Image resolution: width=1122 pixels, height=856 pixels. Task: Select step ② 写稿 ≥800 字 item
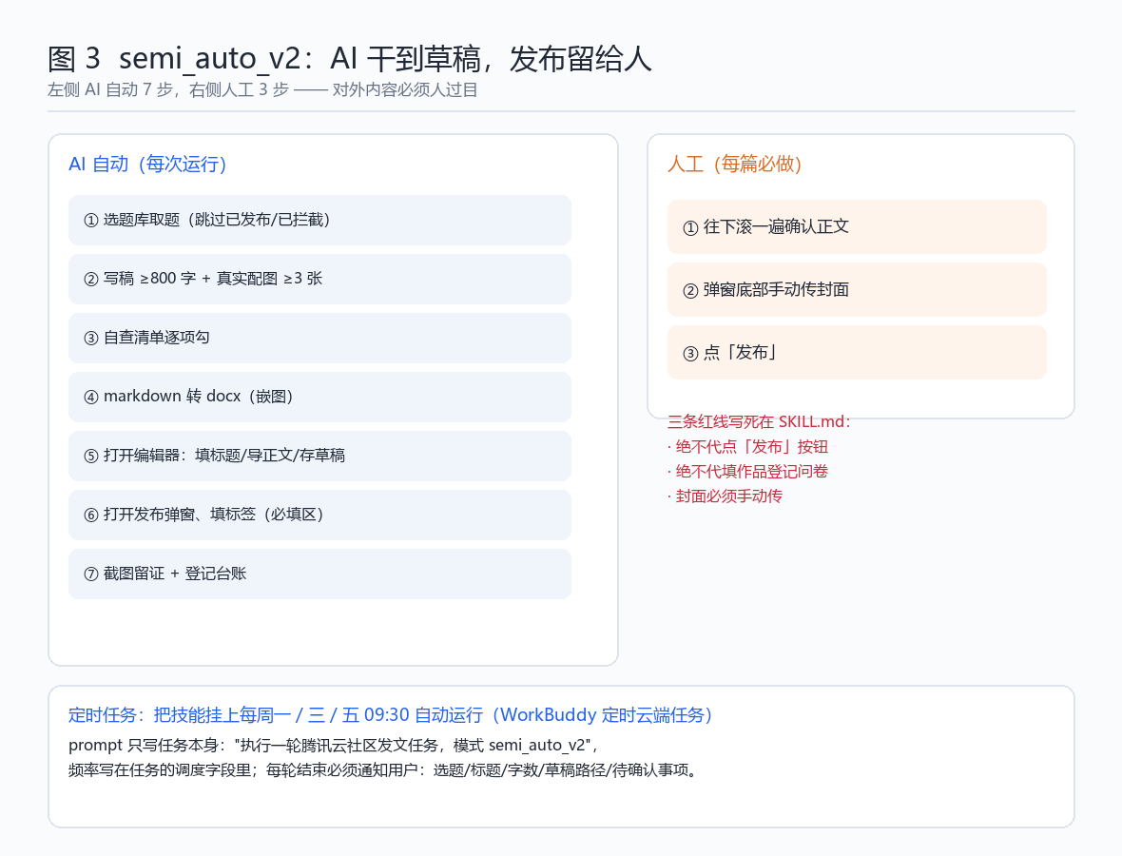tap(319, 279)
